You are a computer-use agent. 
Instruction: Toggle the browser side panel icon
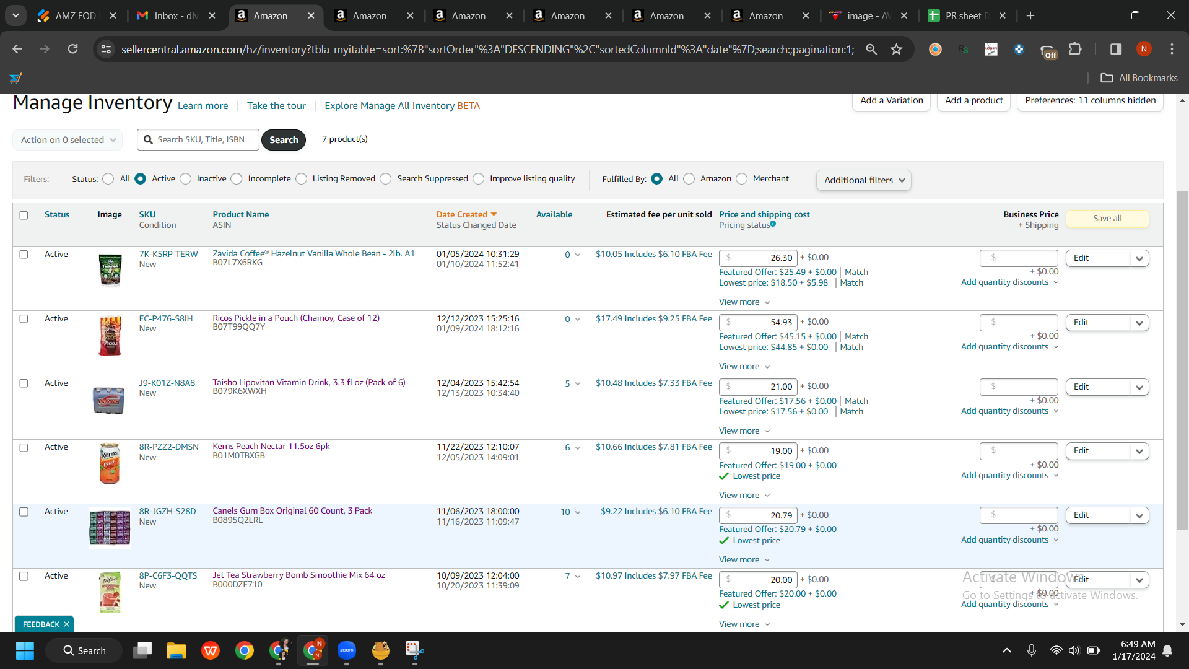coord(1116,49)
